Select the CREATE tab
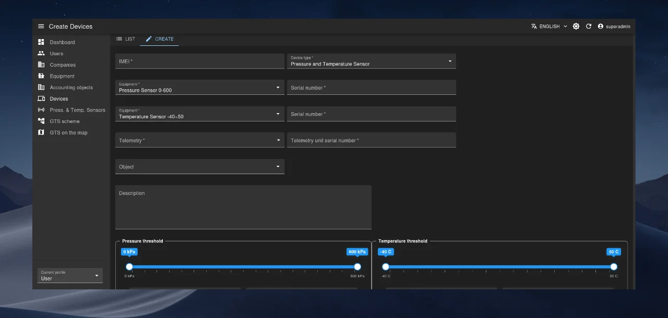Image resolution: width=668 pixels, height=318 pixels. (160, 39)
